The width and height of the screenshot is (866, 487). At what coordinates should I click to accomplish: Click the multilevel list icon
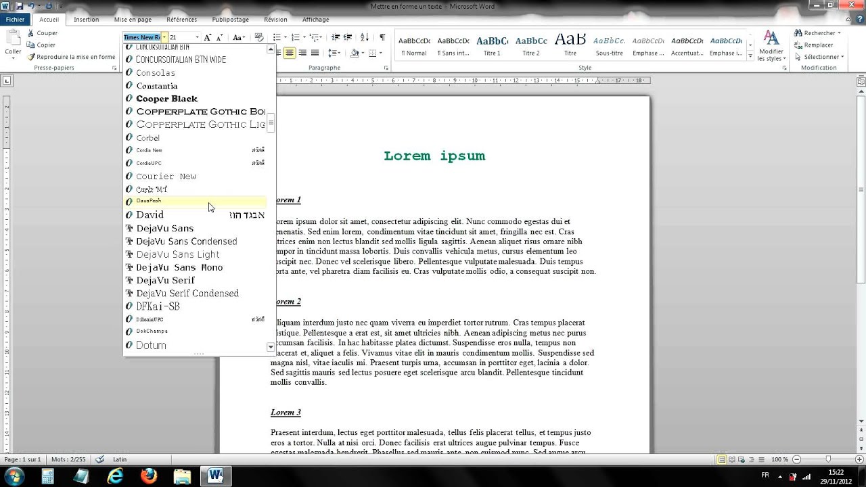313,37
